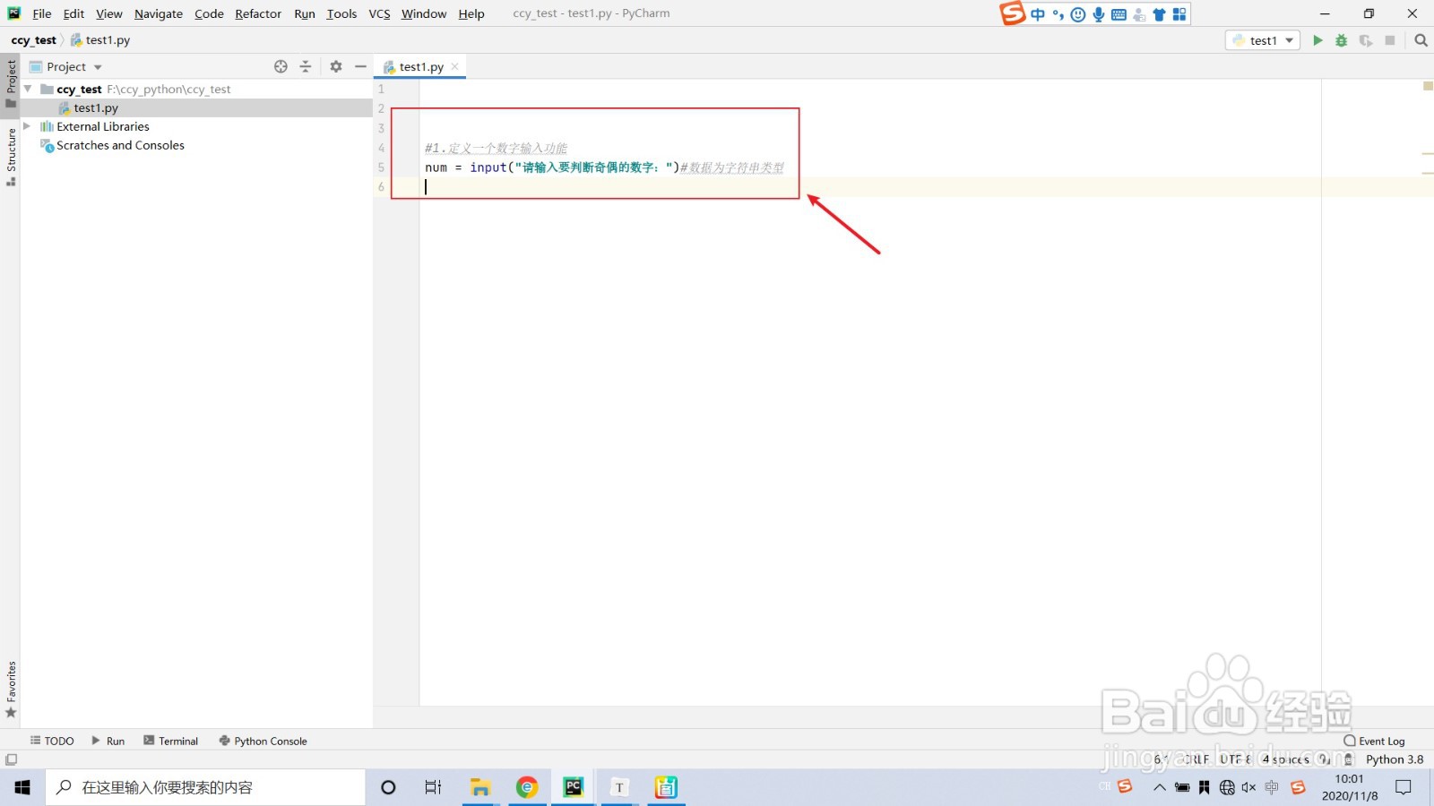The image size is (1434, 806).
Task: Click the Sogou S logo in IME bar
Action: (x=1012, y=13)
